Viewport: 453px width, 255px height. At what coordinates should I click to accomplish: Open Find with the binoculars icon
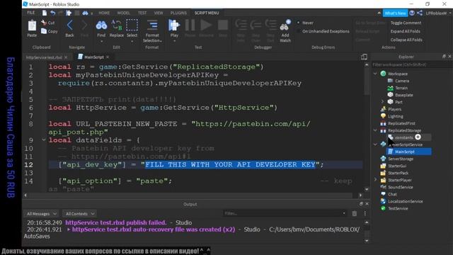[x=101, y=25]
